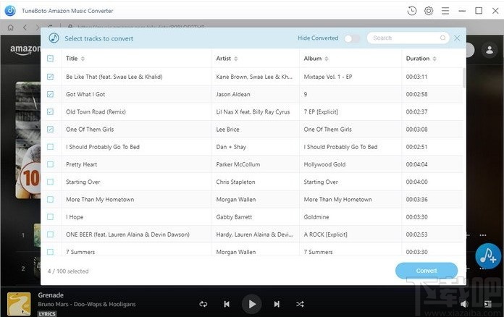Skip to previous track
This screenshot has height=317, width=504.
[x=227, y=304]
